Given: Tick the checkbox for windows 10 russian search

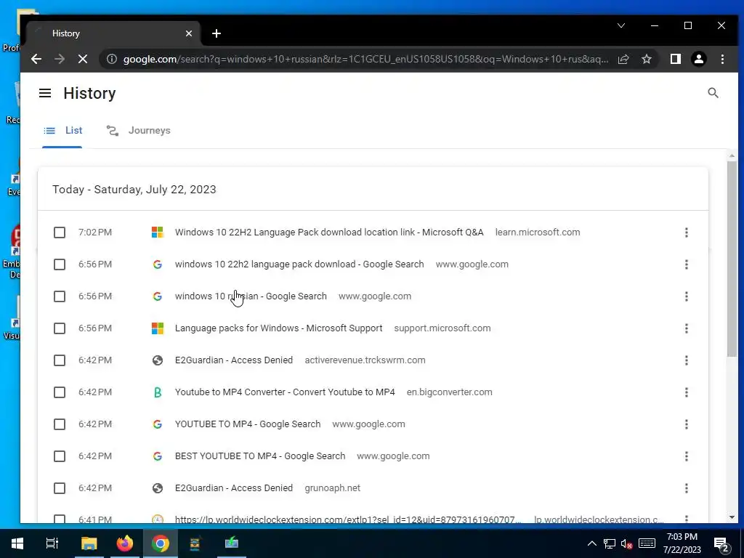Looking at the screenshot, I should (60, 296).
